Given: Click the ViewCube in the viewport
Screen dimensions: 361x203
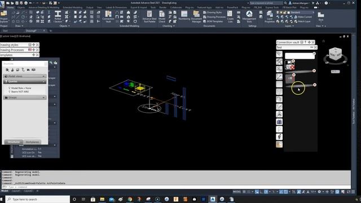Looking at the screenshot, I should [x=335, y=54].
